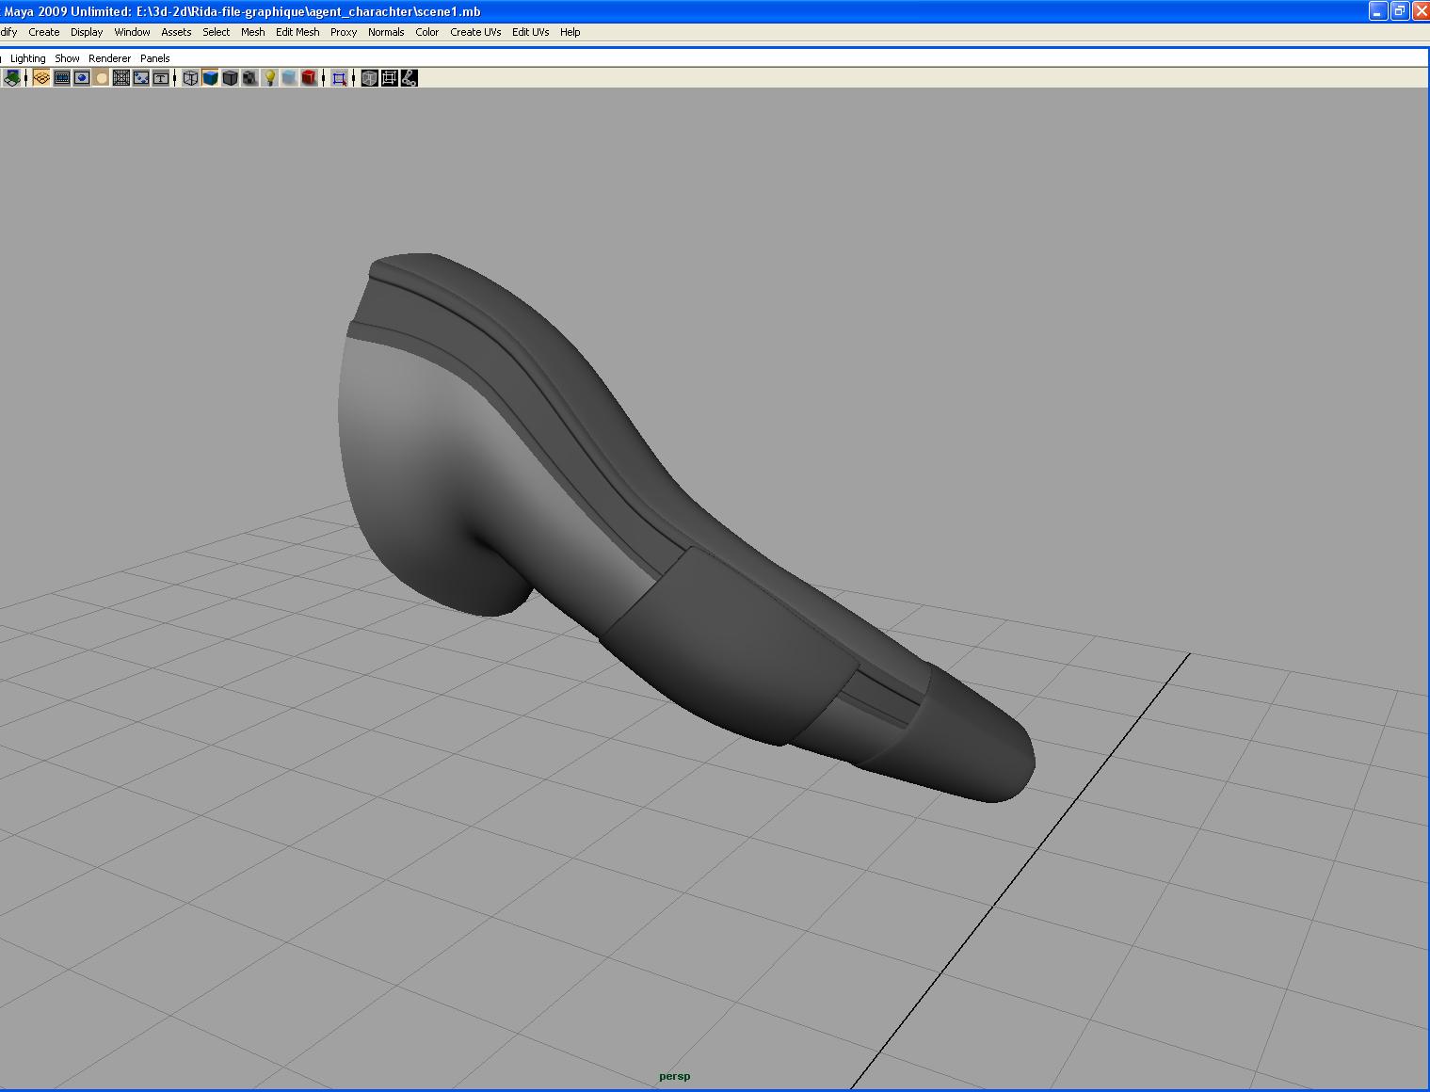
Task: Open the Help menu
Action: [x=570, y=32]
